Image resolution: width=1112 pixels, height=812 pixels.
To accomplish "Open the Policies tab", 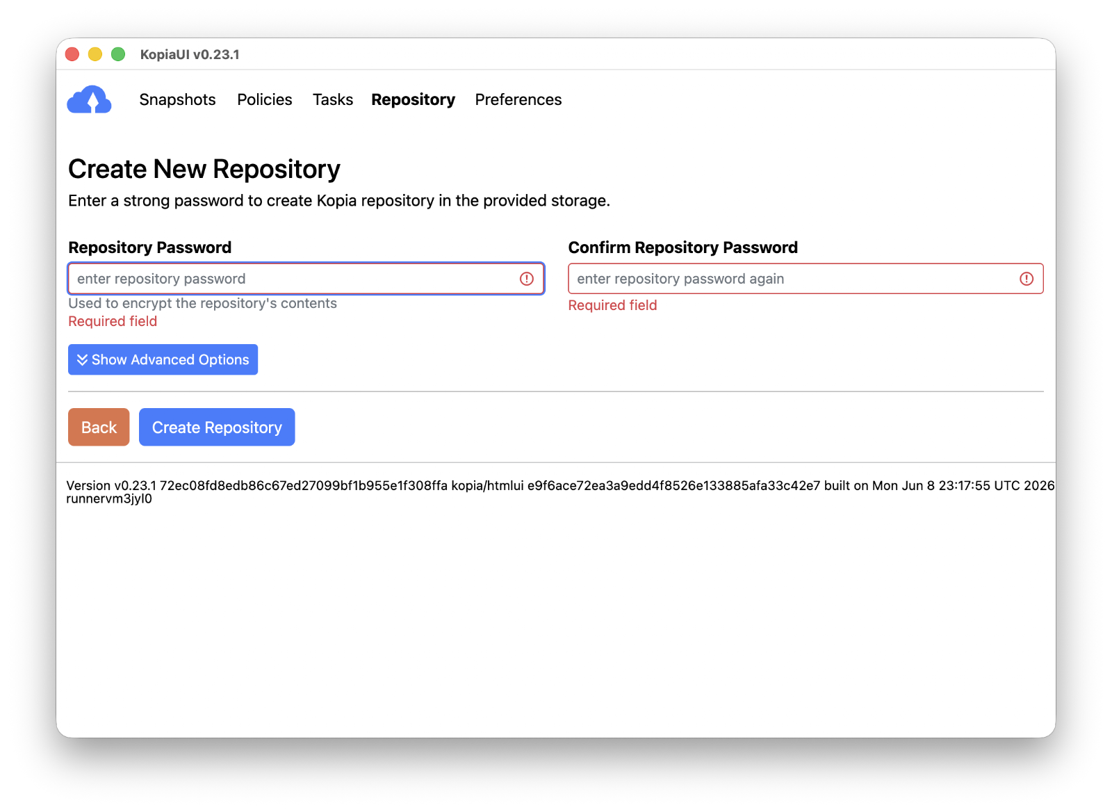I will [265, 99].
